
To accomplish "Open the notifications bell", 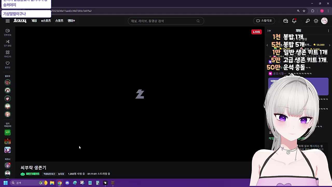I will pos(294,21).
